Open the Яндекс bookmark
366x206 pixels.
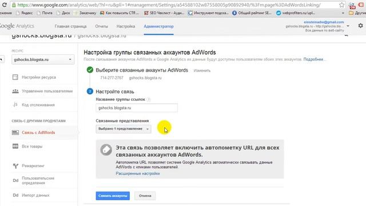point(24,13)
